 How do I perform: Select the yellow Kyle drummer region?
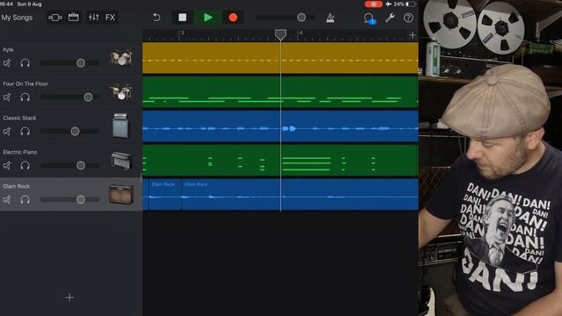(280, 58)
